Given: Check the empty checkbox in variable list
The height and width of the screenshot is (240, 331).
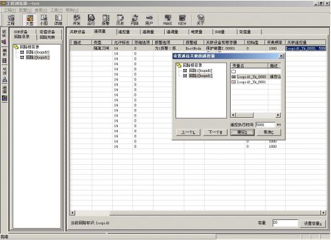Looking at the screenshot, I should pyautogui.click(x=233, y=71).
